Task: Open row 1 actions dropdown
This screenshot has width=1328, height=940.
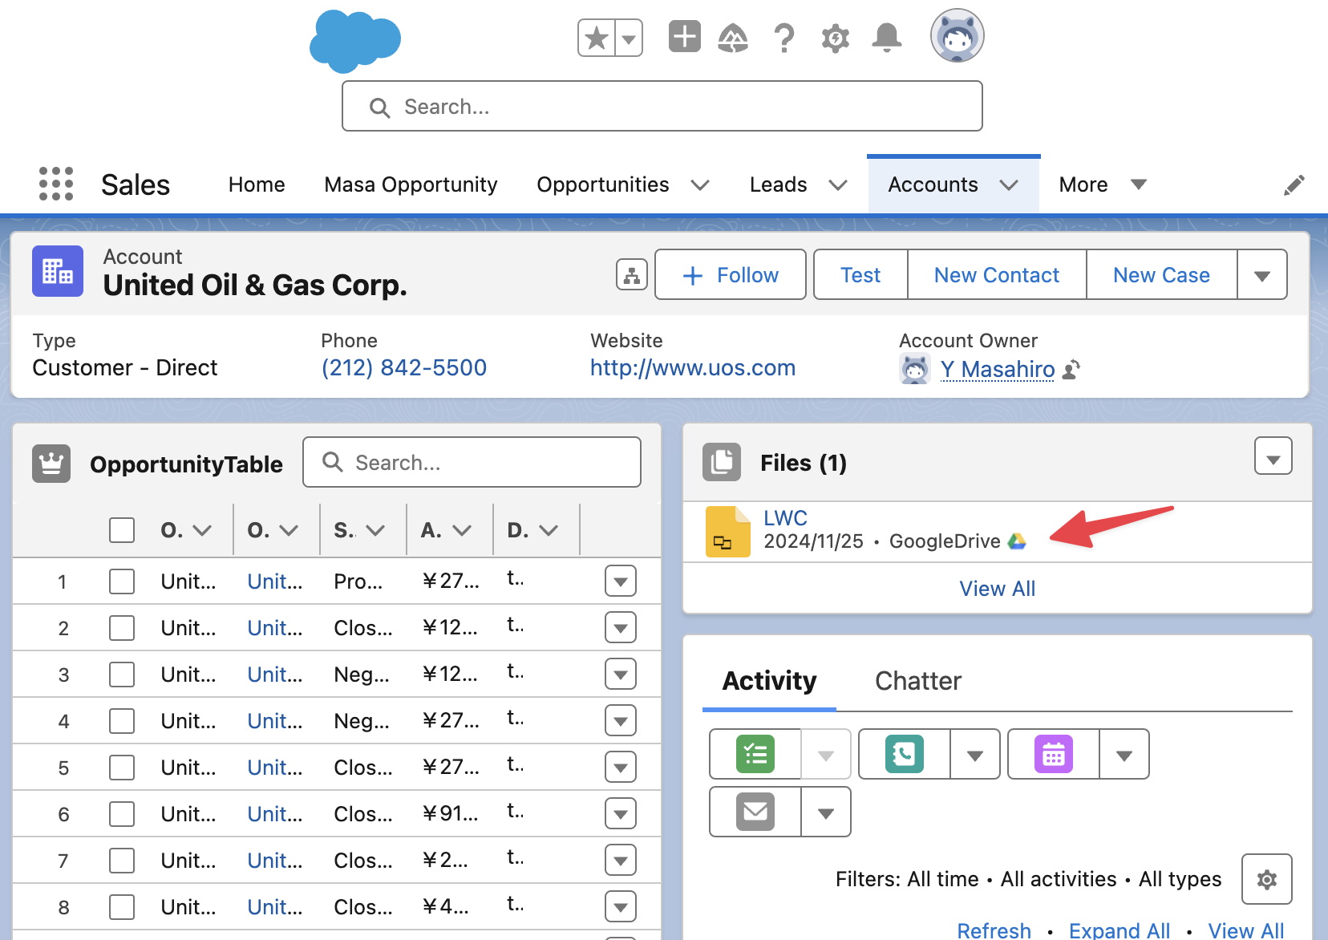Action: click(x=621, y=581)
